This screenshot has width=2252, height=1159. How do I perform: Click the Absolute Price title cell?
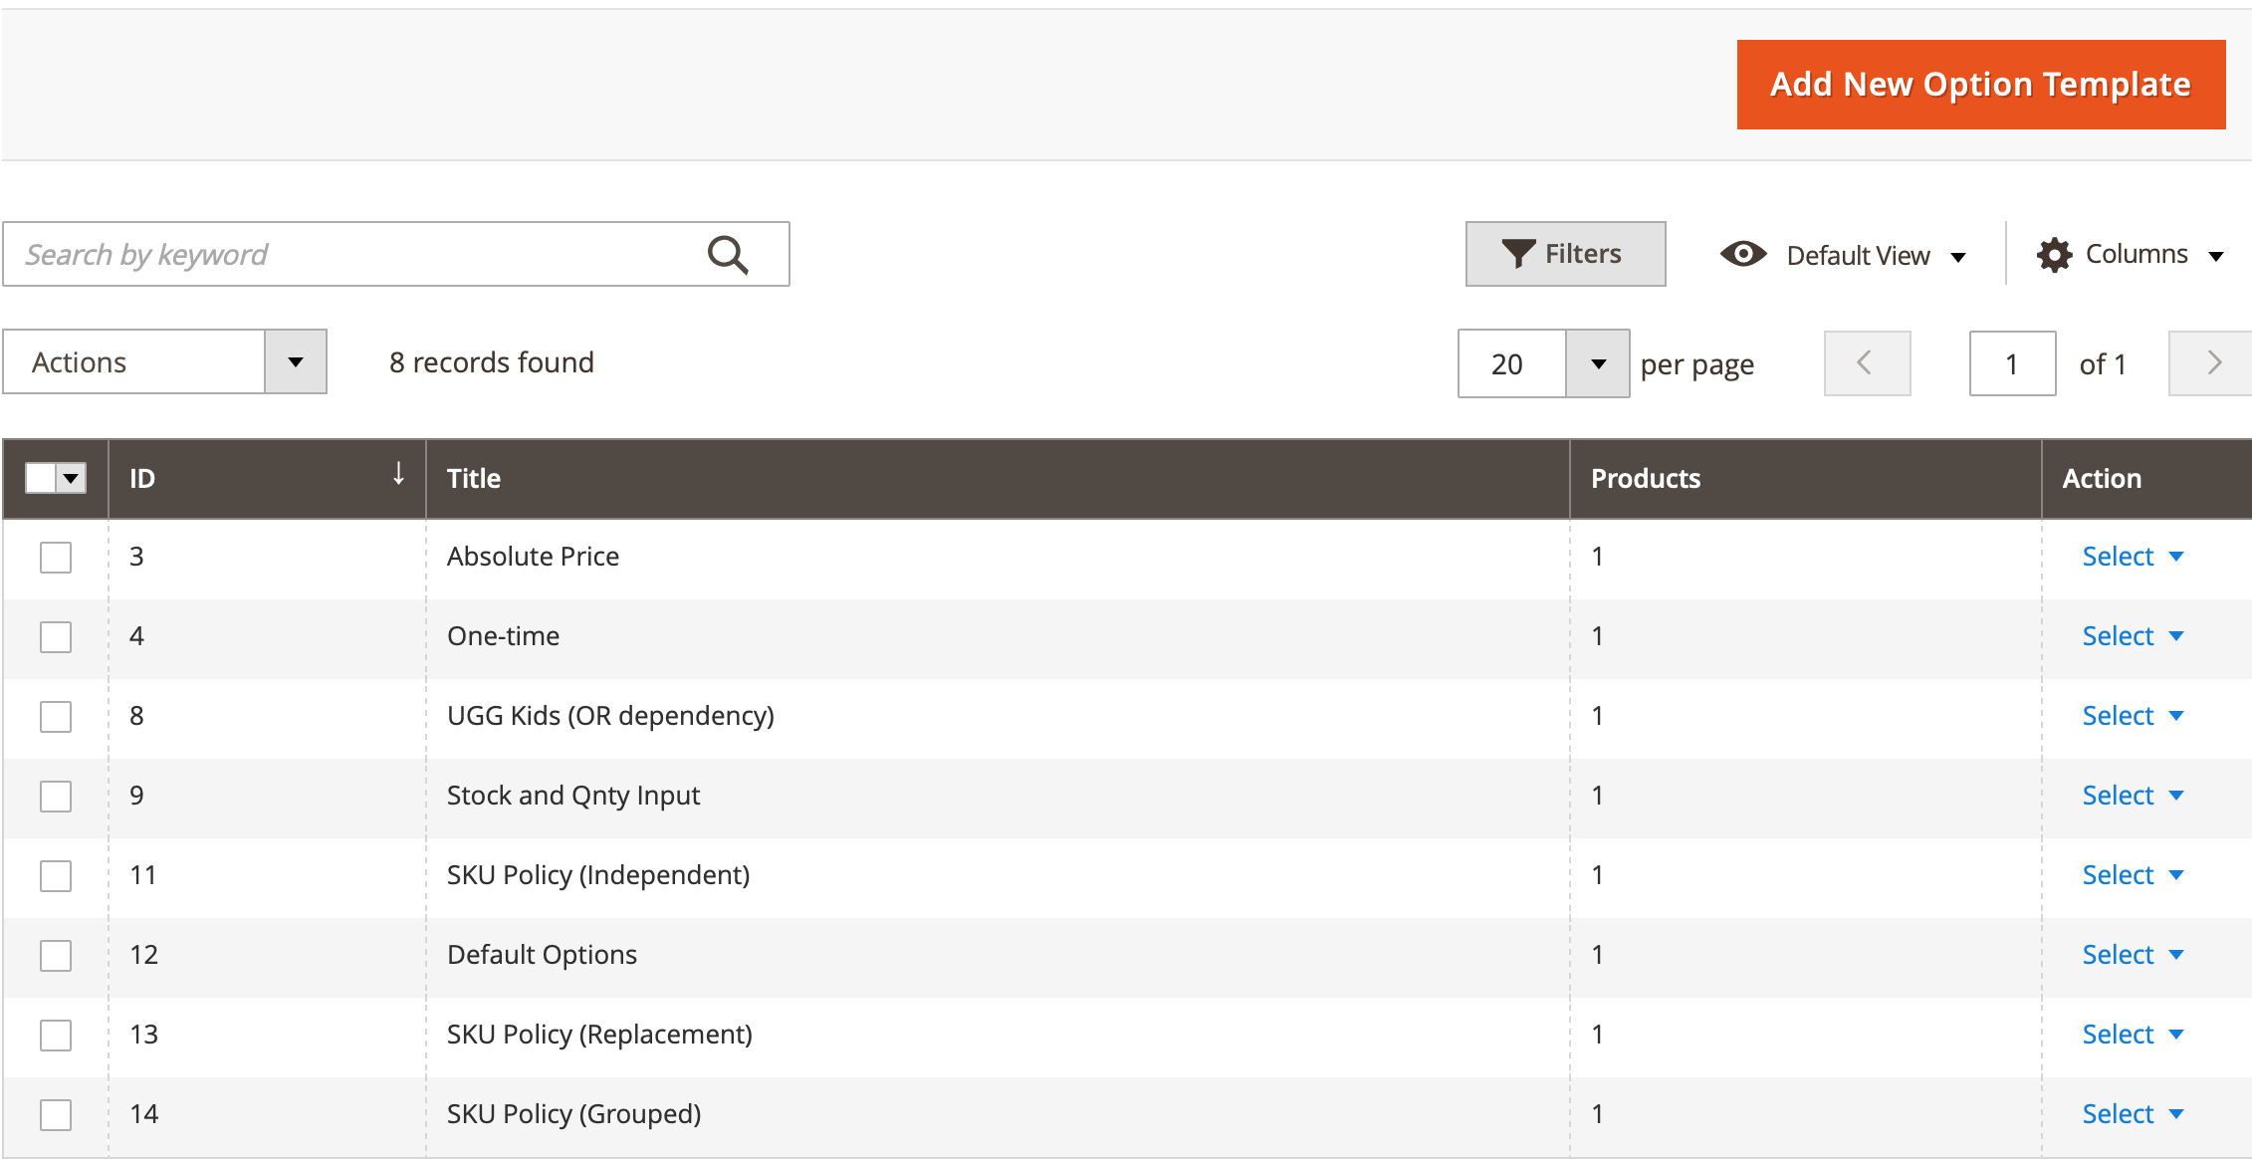click(998, 558)
